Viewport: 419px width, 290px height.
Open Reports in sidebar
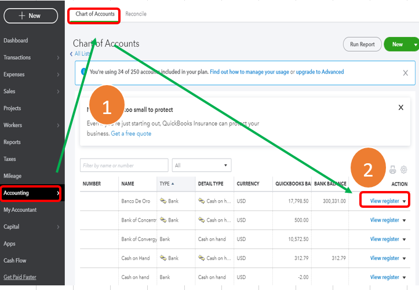tap(12, 142)
